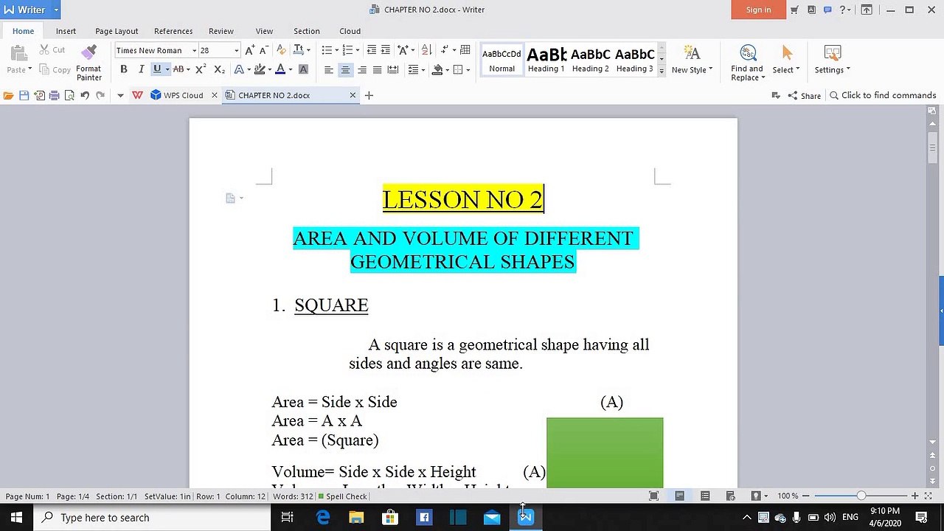Click the Format Painter tool
Viewport: 944px width, 531px height.
pyautogui.click(x=88, y=62)
